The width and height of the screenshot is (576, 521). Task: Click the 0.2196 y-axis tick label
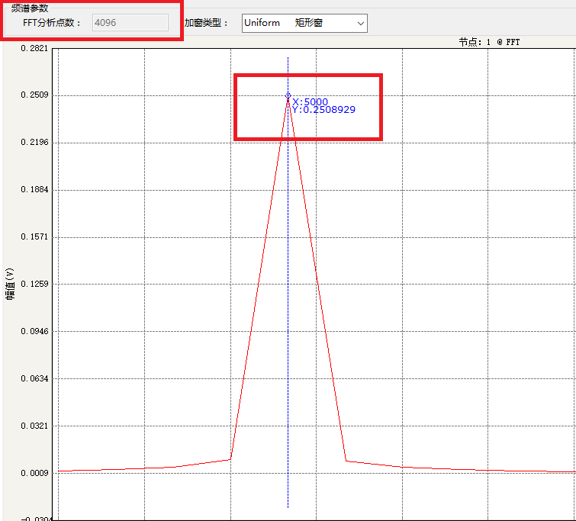coord(34,142)
